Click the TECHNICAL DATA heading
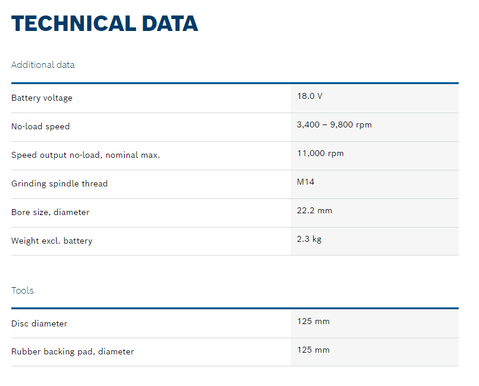 [x=104, y=23]
